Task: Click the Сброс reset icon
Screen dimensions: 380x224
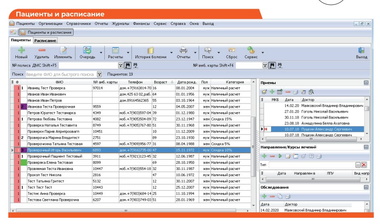Action: click(x=232, y=50)
